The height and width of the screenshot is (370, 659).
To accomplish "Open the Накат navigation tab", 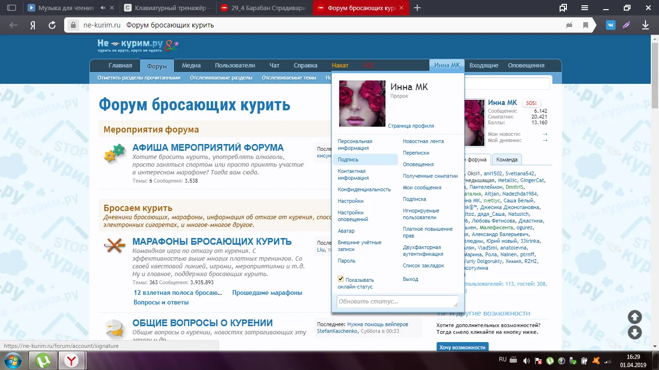I will click(340, 66).
